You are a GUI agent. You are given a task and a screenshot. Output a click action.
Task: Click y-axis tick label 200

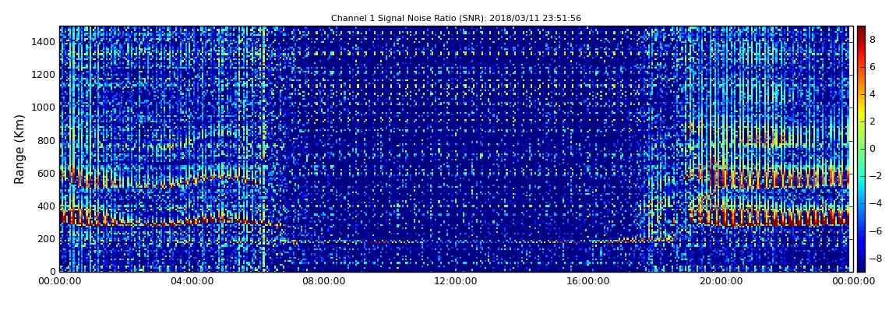click(47, 239)
